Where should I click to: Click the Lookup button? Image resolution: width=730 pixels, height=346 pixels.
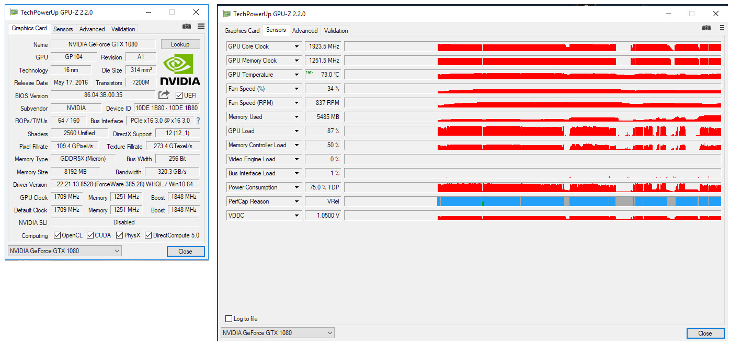[x=180, y=44]
